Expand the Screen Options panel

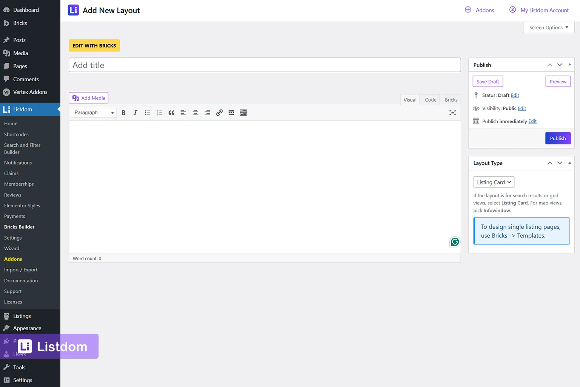[x=548, y=28]
